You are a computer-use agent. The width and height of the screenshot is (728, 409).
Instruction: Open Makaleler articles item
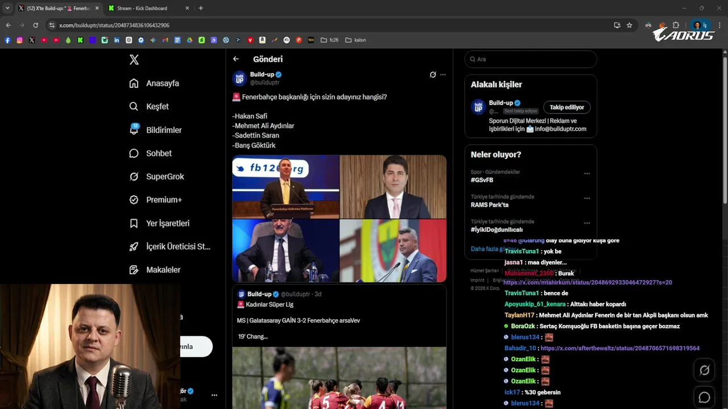[x=155, y=270]
